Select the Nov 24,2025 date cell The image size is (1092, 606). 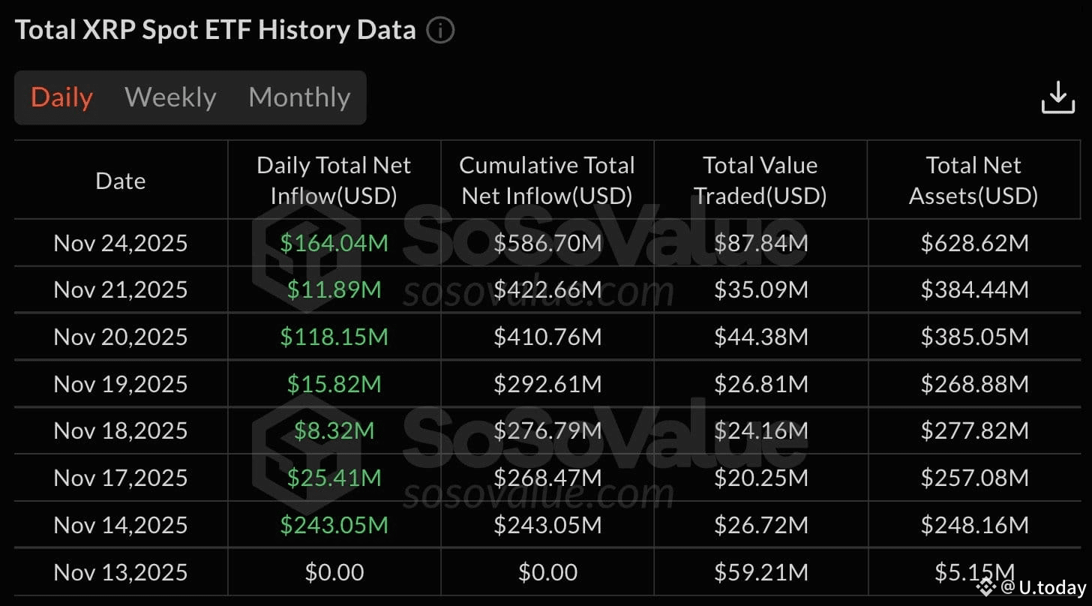coord(121,243)
